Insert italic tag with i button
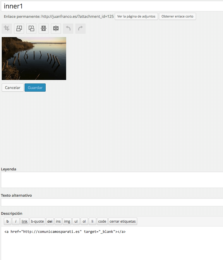The width and height of the screenshot is (223, 260). 16,221
